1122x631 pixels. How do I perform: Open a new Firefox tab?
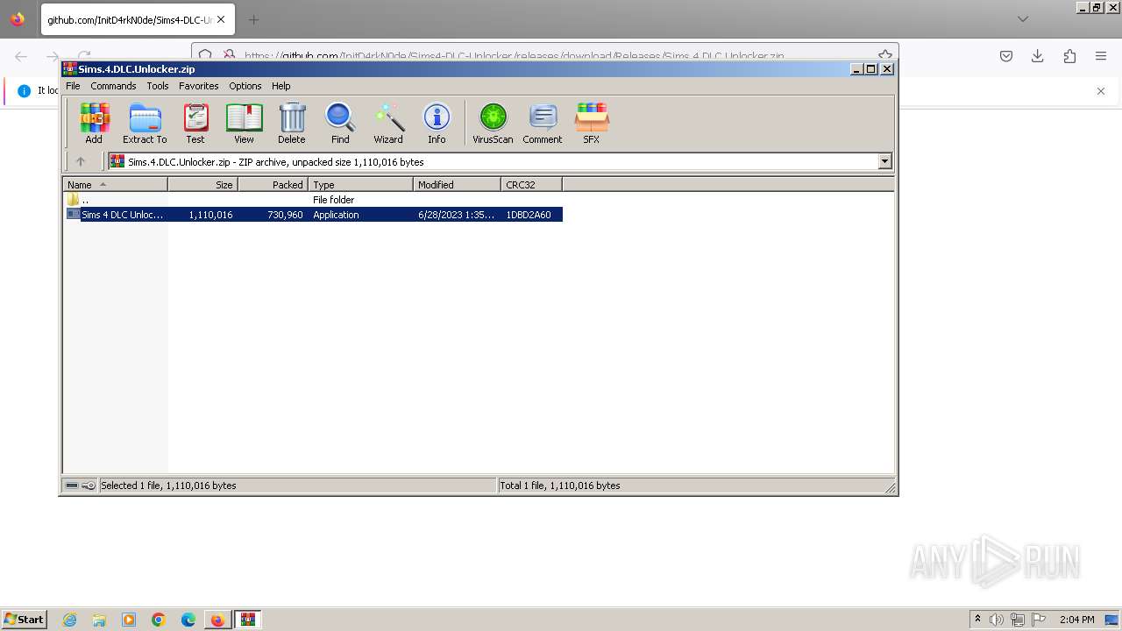tap(253, 19)
